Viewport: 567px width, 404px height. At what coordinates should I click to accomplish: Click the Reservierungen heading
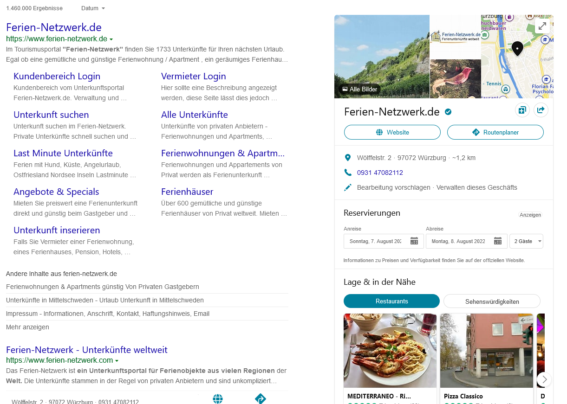tap(372, 213)
